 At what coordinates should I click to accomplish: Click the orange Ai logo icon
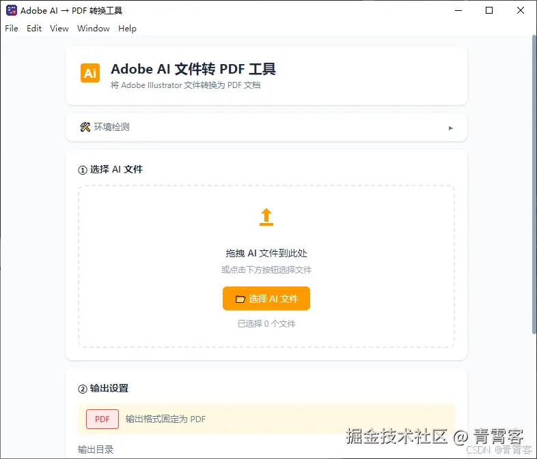(x=90, y=73)
